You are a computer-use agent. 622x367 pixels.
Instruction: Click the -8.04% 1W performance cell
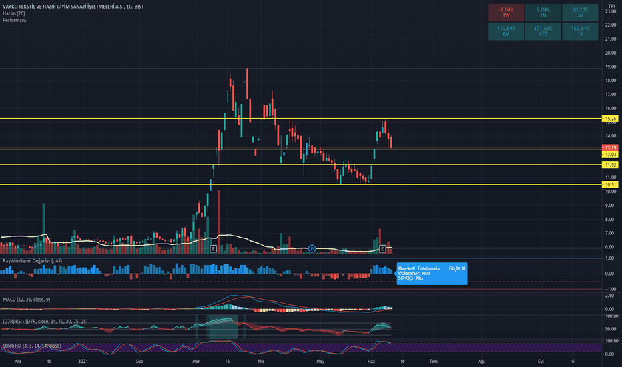pos(506,13)
